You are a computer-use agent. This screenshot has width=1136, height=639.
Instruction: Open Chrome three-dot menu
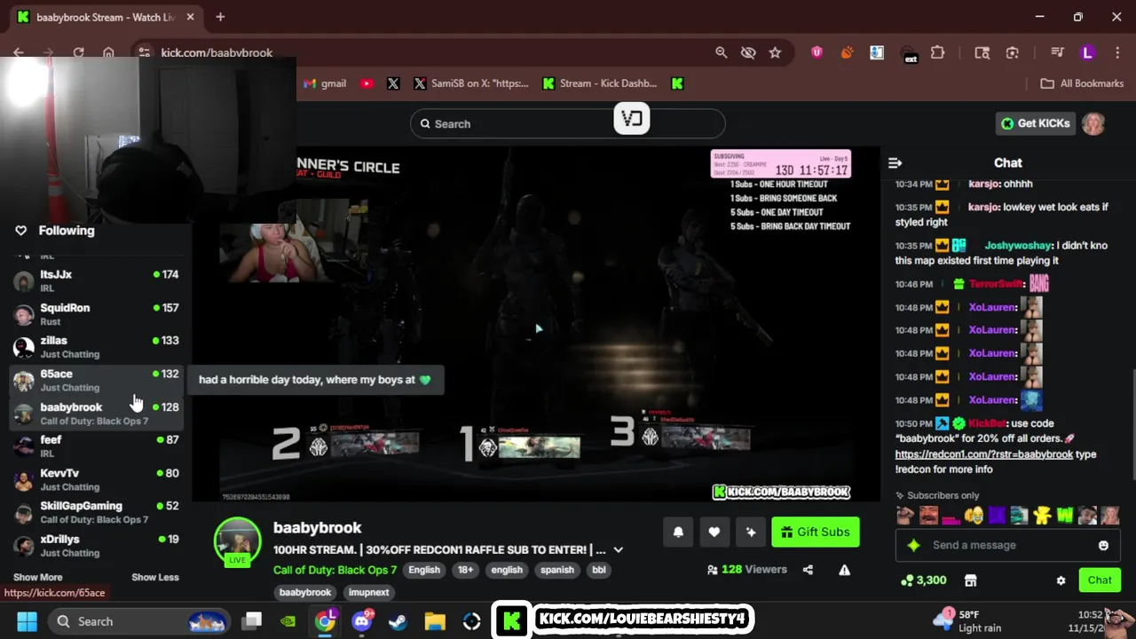pyautogui.click(x=1116, y=52)
